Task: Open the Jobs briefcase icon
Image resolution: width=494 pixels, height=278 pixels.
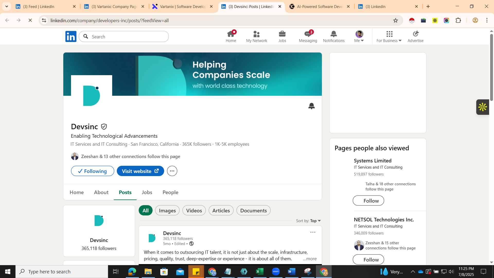Action: coord(282,36)
